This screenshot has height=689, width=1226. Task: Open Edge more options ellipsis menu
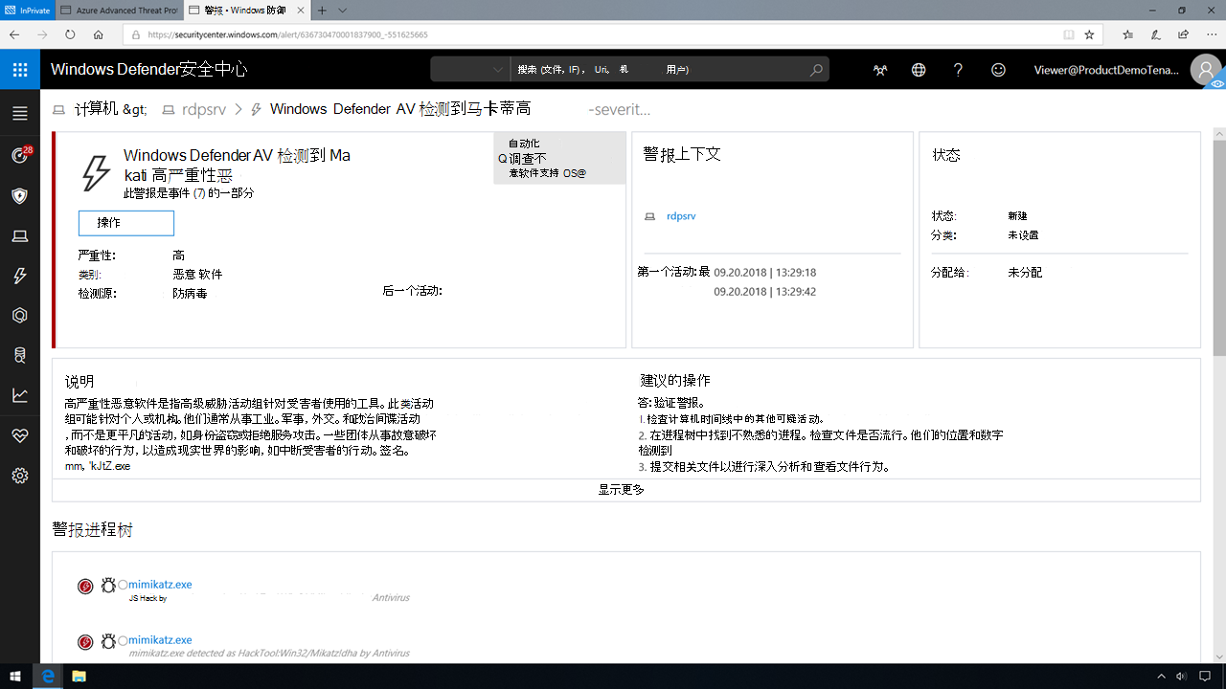click(1212, 34)
